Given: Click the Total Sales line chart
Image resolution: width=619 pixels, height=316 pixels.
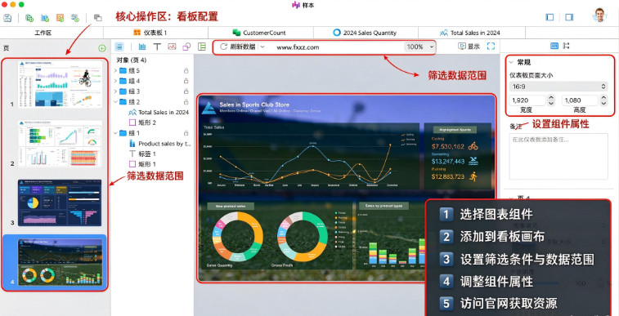Looking at the screenshot, I should (310, 157).
